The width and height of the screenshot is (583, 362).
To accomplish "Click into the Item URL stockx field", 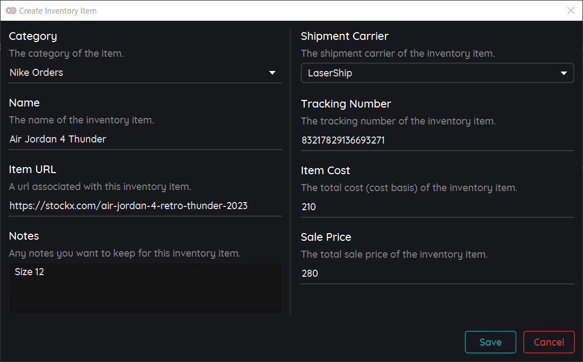I will (145, 206).
